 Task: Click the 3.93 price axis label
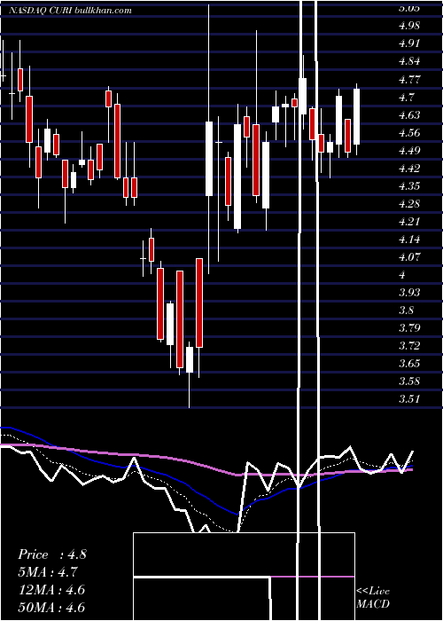click(x=409, y=292)
